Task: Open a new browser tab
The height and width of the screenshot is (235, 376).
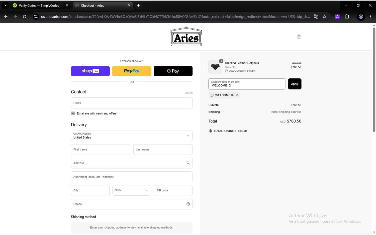Action: tap(138, 5)
